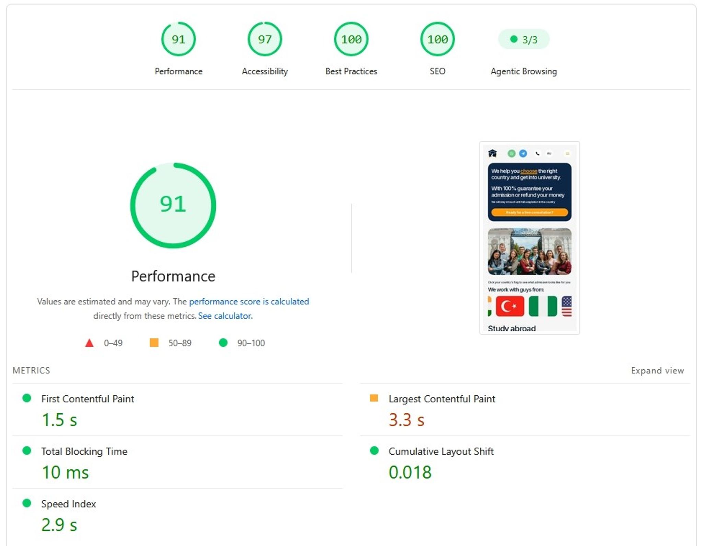
Task: Click the 2.9 s value
Action: coord(59,525)
